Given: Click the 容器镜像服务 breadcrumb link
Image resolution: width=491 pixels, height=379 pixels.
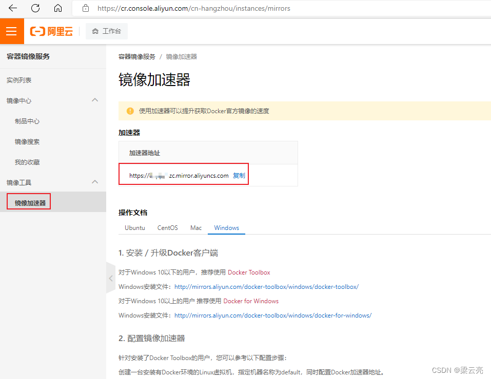Looking at the screenshot, I should pos(137,57).
